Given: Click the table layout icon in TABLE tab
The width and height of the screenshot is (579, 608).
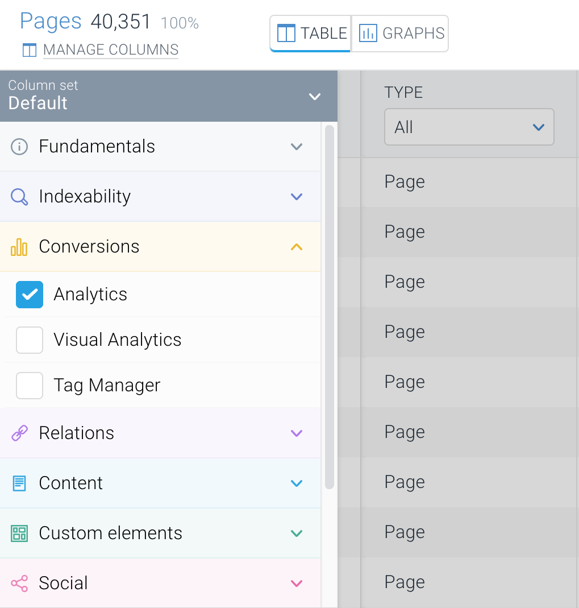Looking at the screenshot, I should pyautogui.click(x=286, y=33).
